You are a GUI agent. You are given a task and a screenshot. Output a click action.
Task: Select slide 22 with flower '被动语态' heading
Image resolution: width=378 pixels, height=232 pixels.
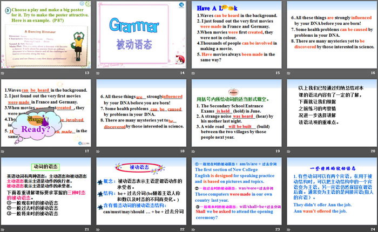[140, 190]
